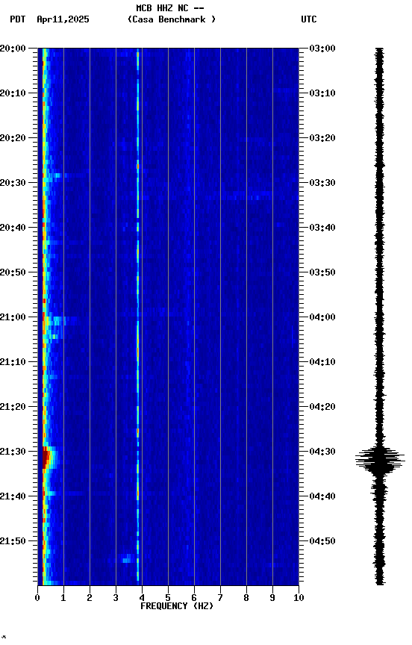Click the '04:50' UTC time label
Screen dimensions: 412x645
[322, 541]
